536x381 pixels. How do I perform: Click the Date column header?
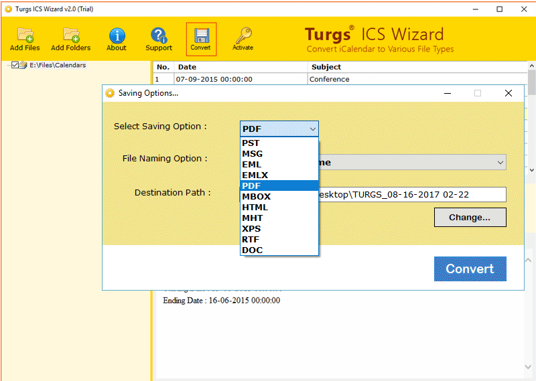click(241, 67)
